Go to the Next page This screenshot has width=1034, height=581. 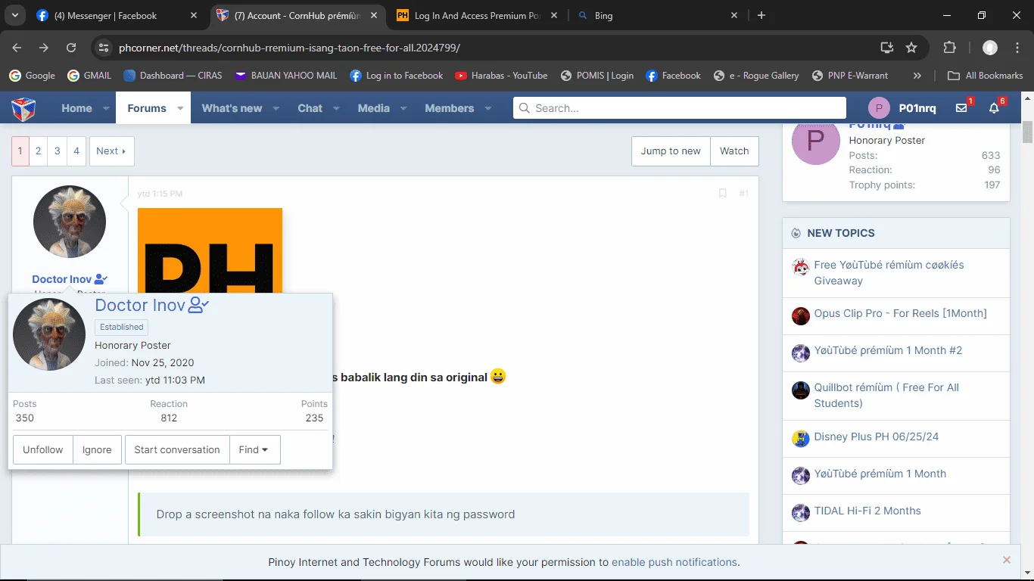coord(111,151)
